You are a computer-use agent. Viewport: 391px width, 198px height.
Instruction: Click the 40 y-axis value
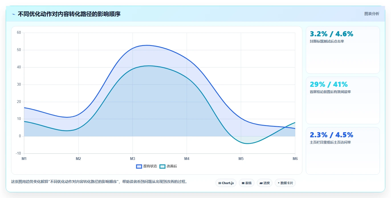pyautogui.click(x=19, y=67)
